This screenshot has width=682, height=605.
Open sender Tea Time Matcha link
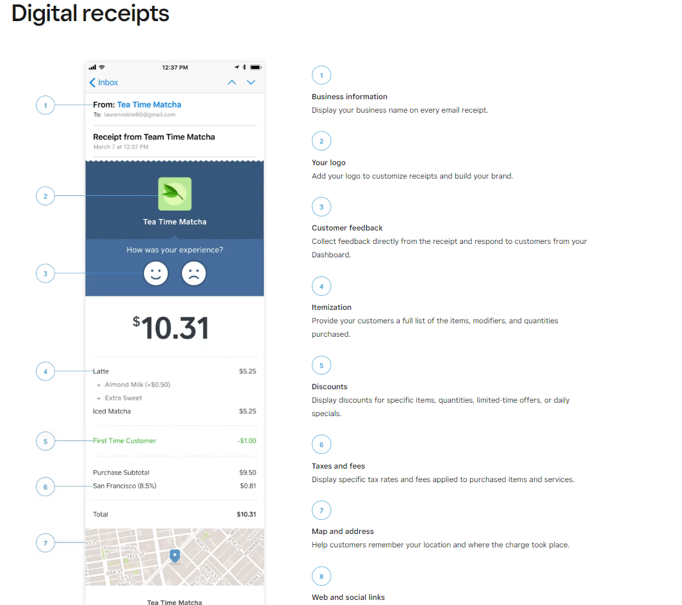pyautogui.click(x=149, y=105)
